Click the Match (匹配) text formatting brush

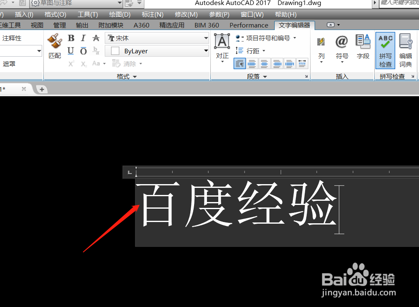pos(55,46)
